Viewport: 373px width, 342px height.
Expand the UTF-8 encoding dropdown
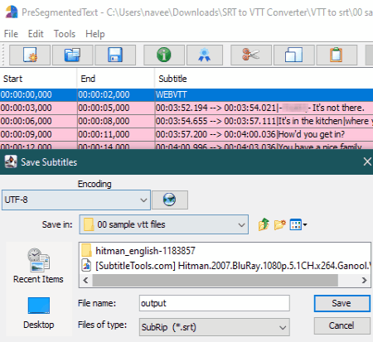pos(143,200)
